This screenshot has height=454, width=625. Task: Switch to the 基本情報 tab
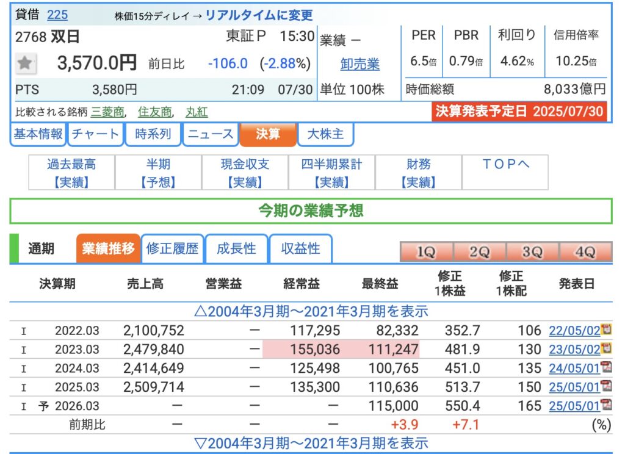click(38, 134)
